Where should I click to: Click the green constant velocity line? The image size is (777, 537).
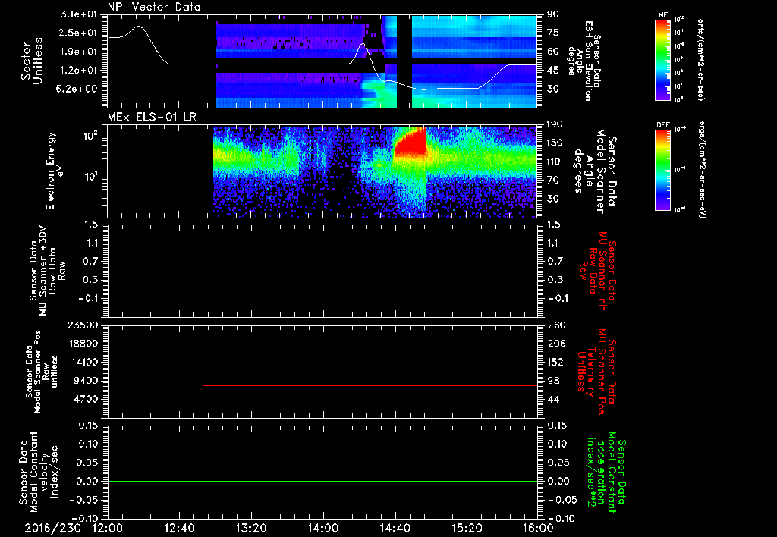[x=322, y=481]
